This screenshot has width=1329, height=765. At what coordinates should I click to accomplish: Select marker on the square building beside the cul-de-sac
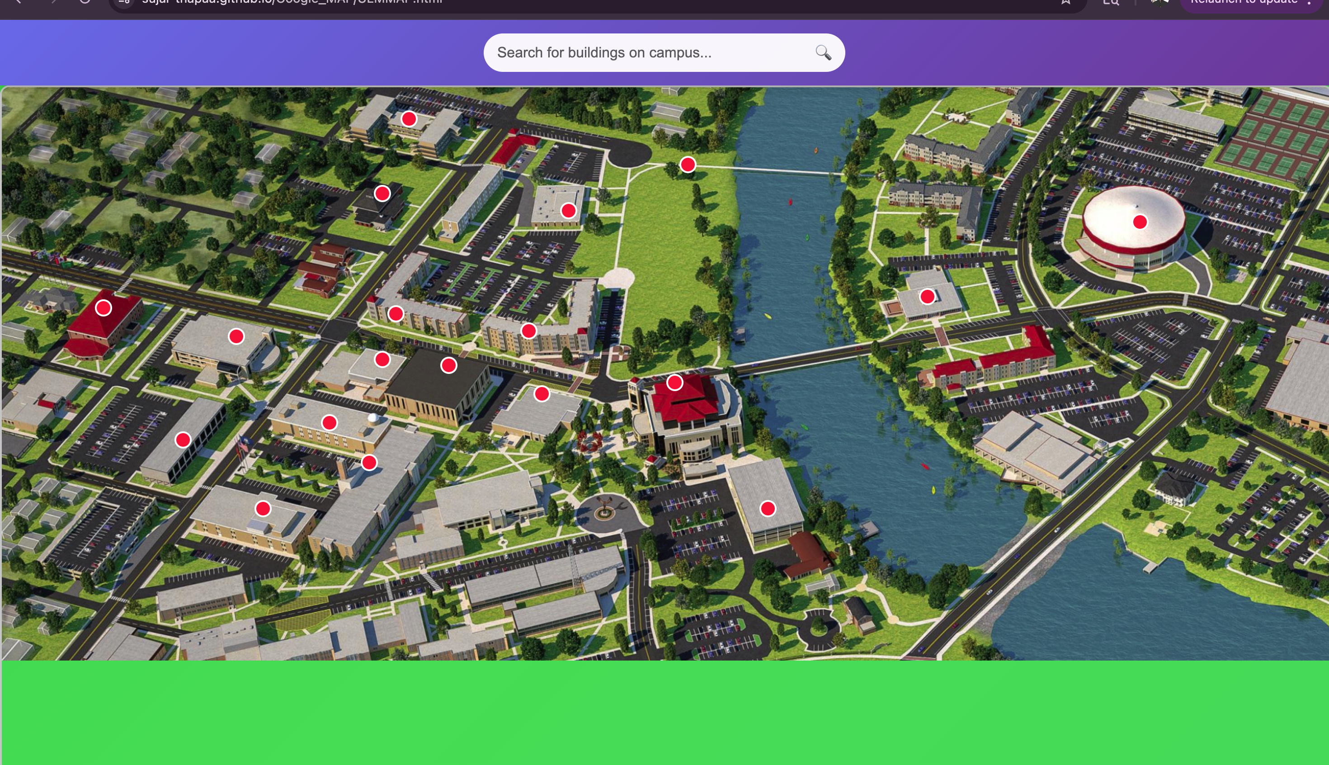568,211
